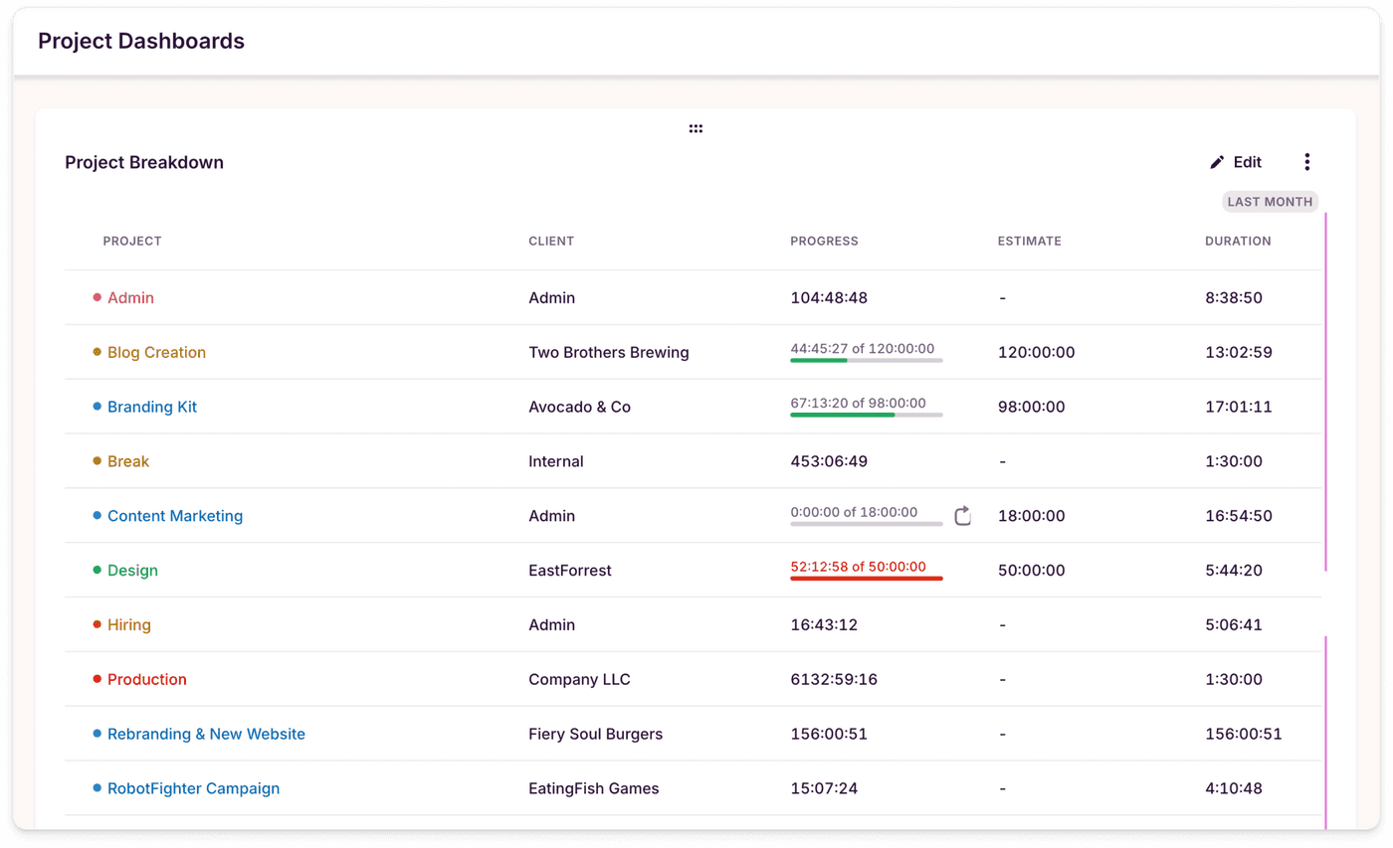This screenshot has width=1393, height=848.
Task: Click the red dot next to Admin
Action: pyautogui.click(x=98, y=297)
